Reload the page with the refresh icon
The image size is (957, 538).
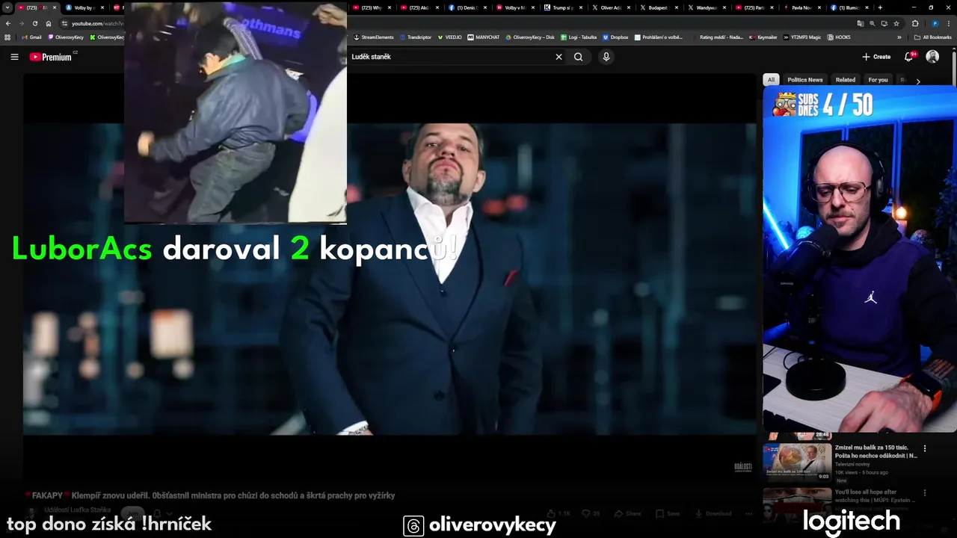coord(34,23)
